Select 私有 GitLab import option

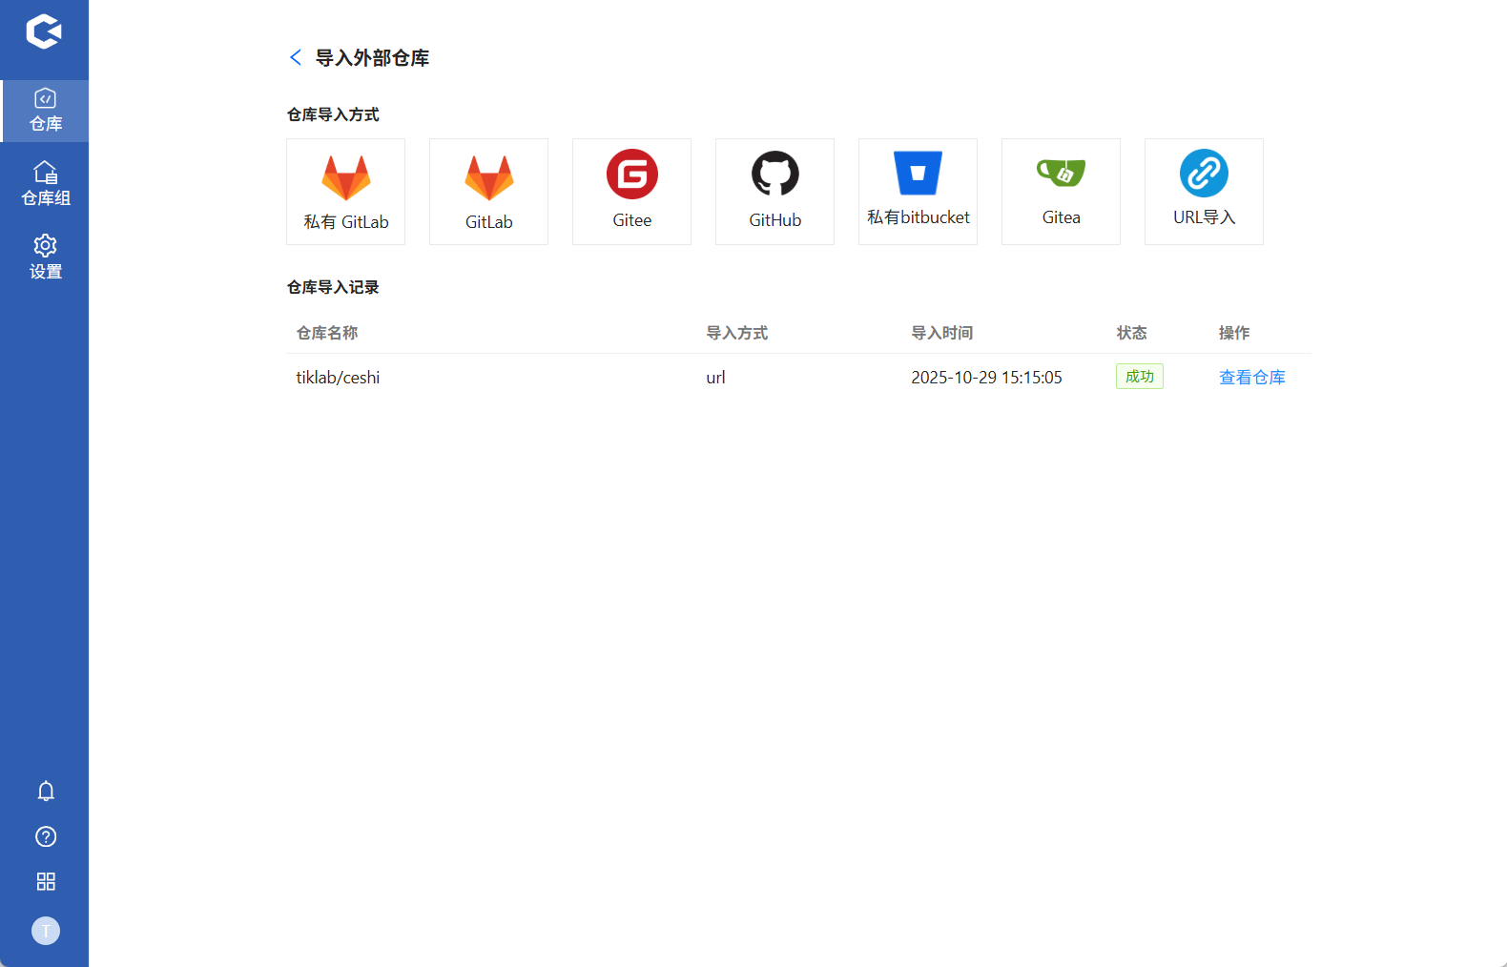pyautogui.click(x=345, y=192)
